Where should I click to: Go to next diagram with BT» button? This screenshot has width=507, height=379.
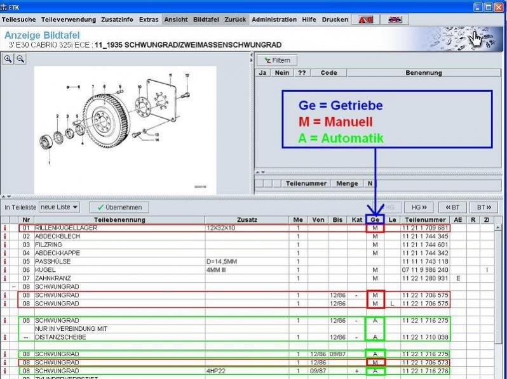[485, 207]
